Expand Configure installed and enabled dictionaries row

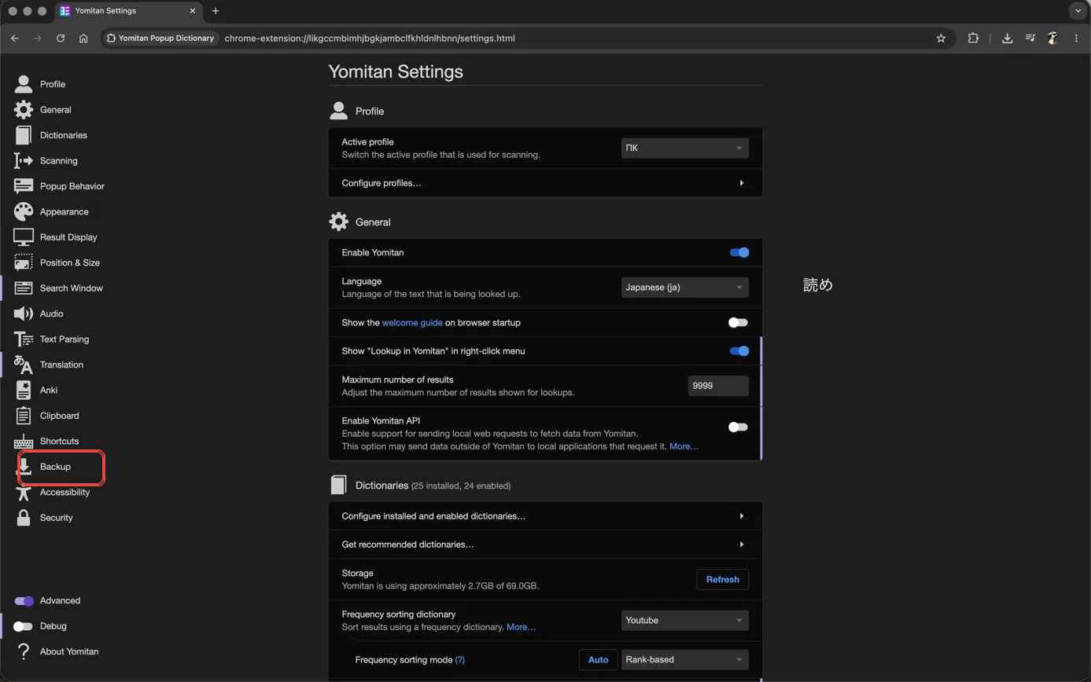pos(545,516)
